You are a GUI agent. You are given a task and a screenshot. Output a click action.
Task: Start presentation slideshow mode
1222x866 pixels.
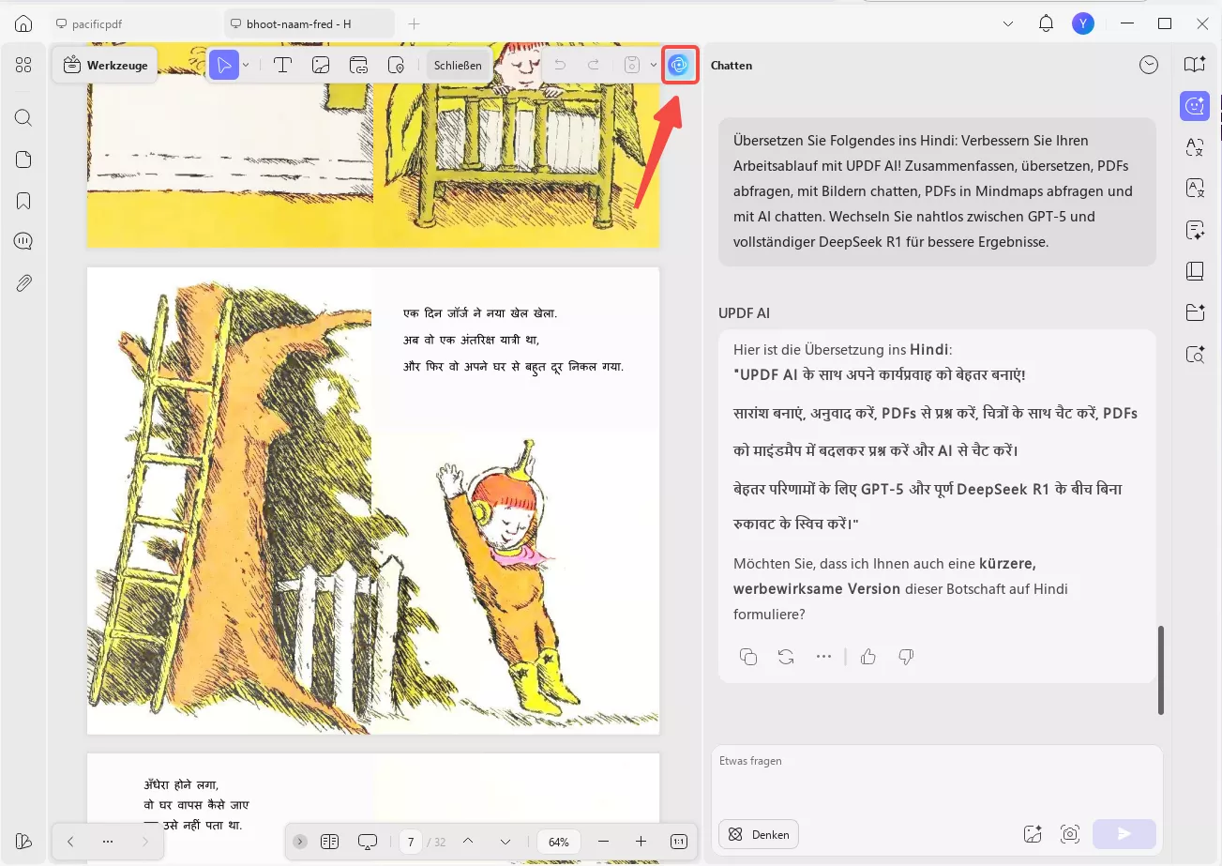tap(368, 842)
